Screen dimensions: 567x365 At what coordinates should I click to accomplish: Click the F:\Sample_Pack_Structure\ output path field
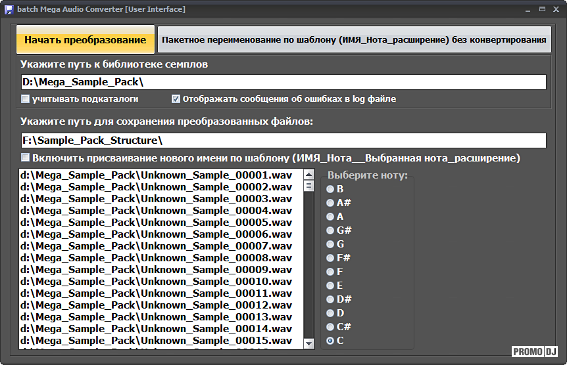(283, 140)
